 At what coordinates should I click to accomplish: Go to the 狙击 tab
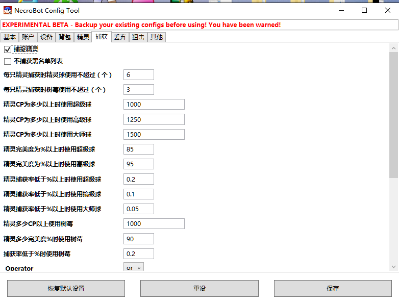pyautogui.click(x=138, y=37)
